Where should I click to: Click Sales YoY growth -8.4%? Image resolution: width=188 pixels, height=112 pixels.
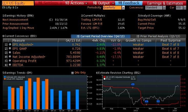(x=117, y=53)
